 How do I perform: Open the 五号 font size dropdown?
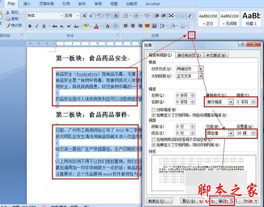pyautogui.click(x=78, y=16)
